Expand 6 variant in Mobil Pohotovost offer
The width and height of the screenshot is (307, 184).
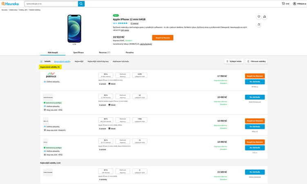pyautogui.click(x=102, y=105)
